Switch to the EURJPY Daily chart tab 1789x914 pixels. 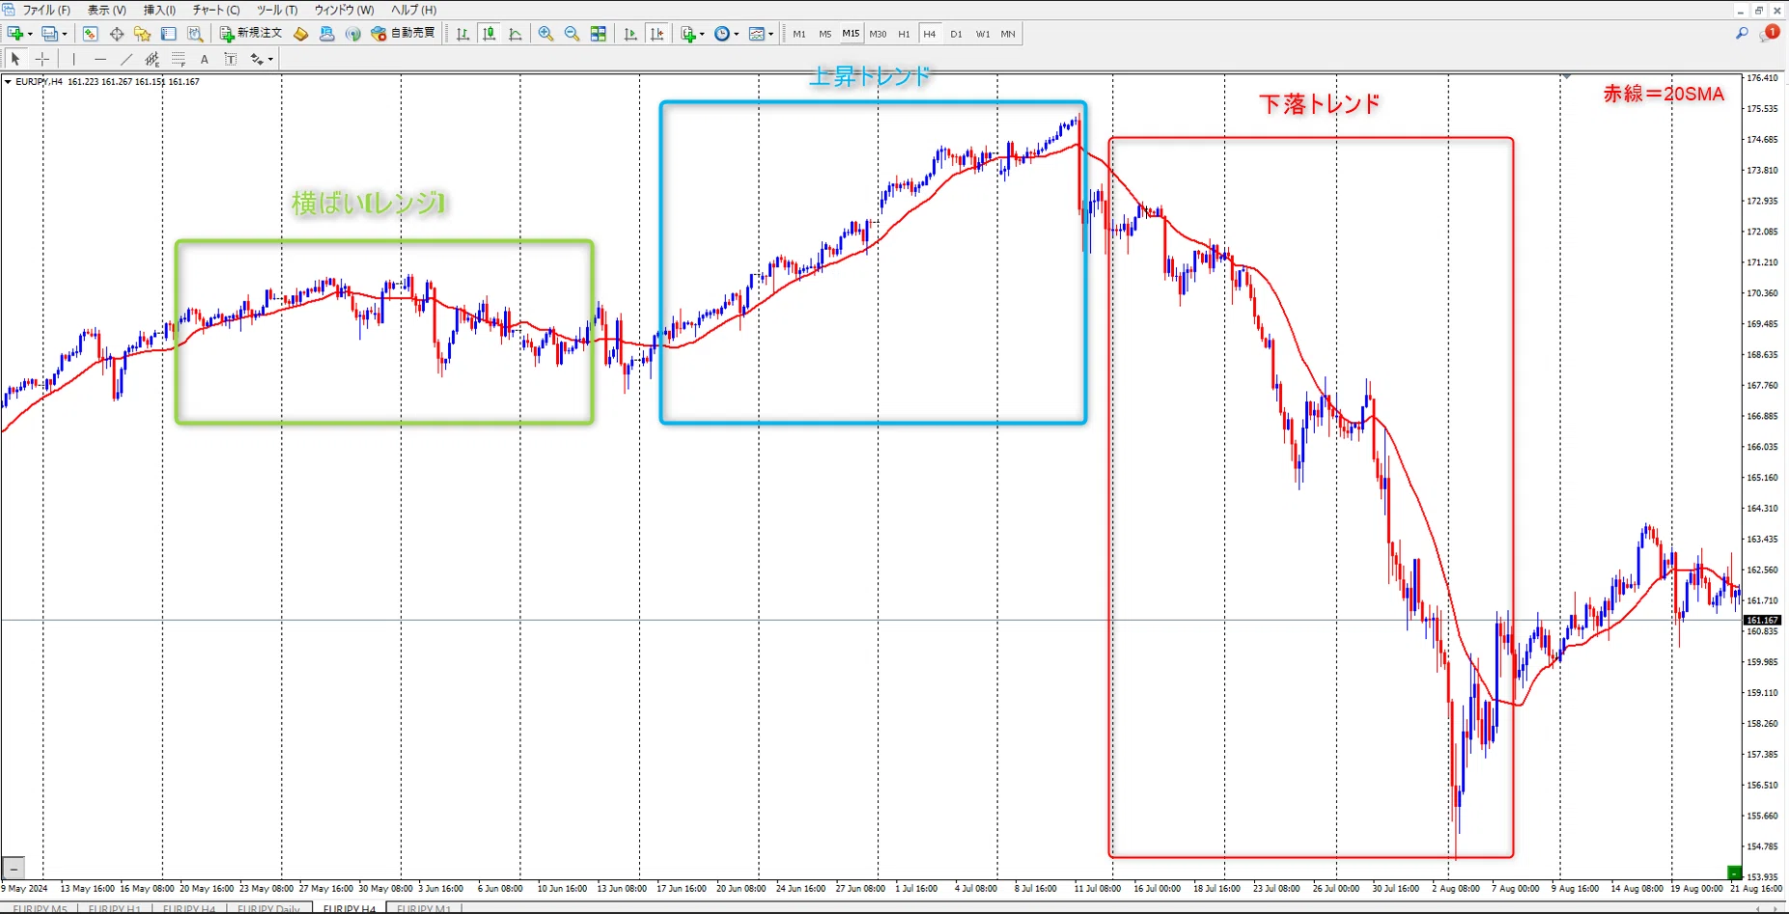[268, 908]
